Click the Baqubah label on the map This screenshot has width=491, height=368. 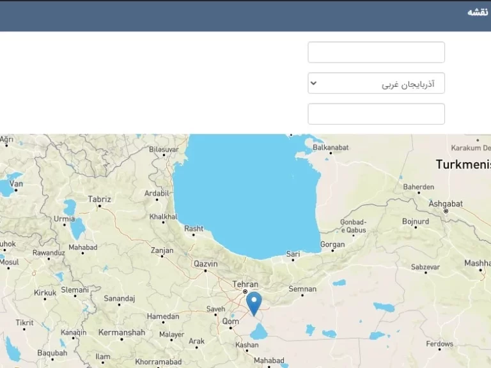[52, 353]
